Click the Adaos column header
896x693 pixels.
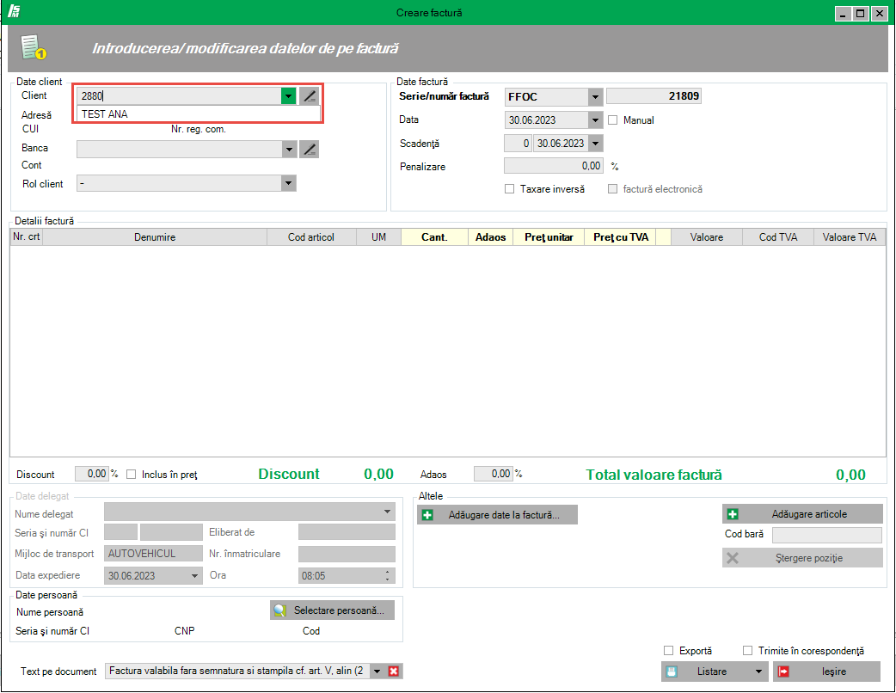491,237
